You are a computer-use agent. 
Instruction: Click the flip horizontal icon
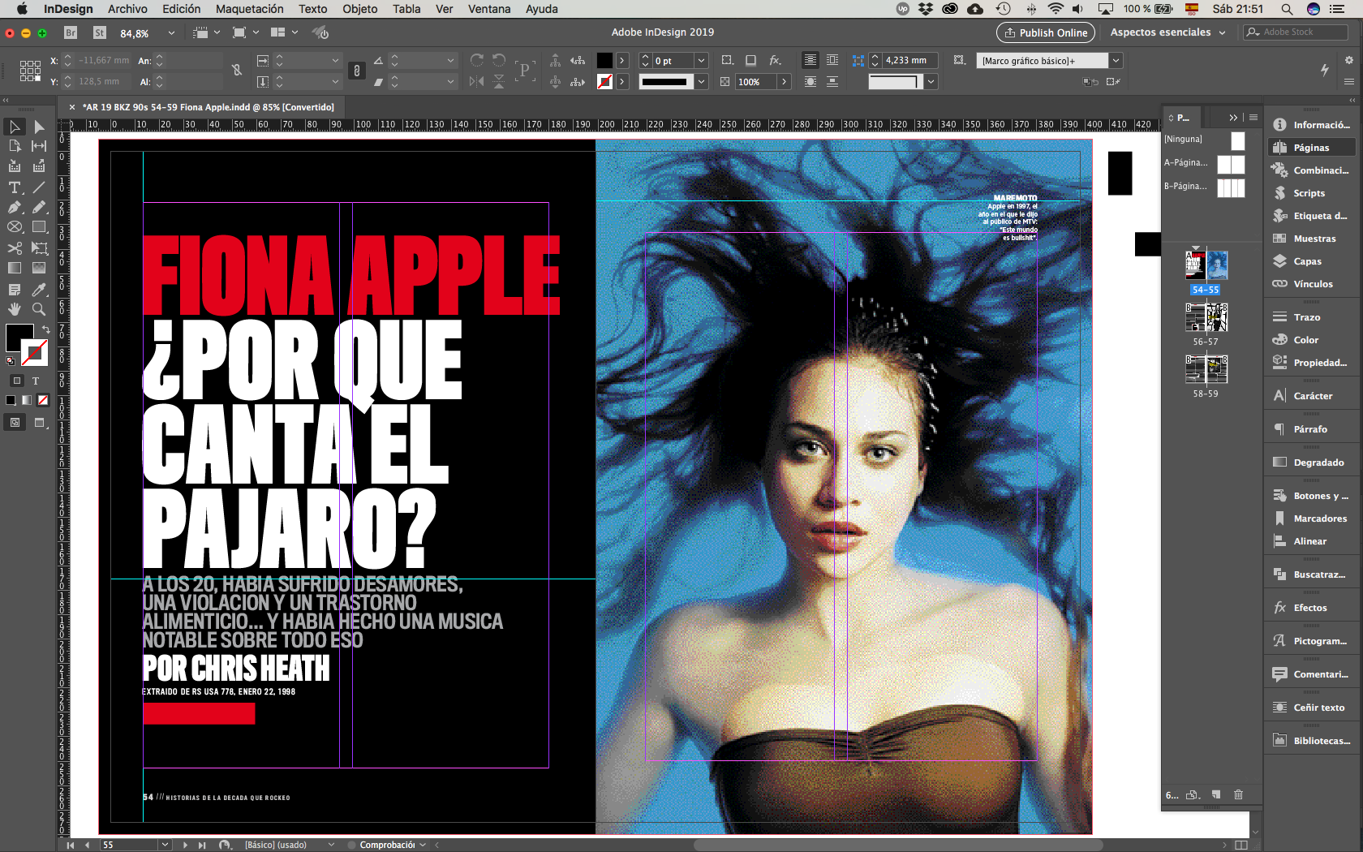coord(477,81)
